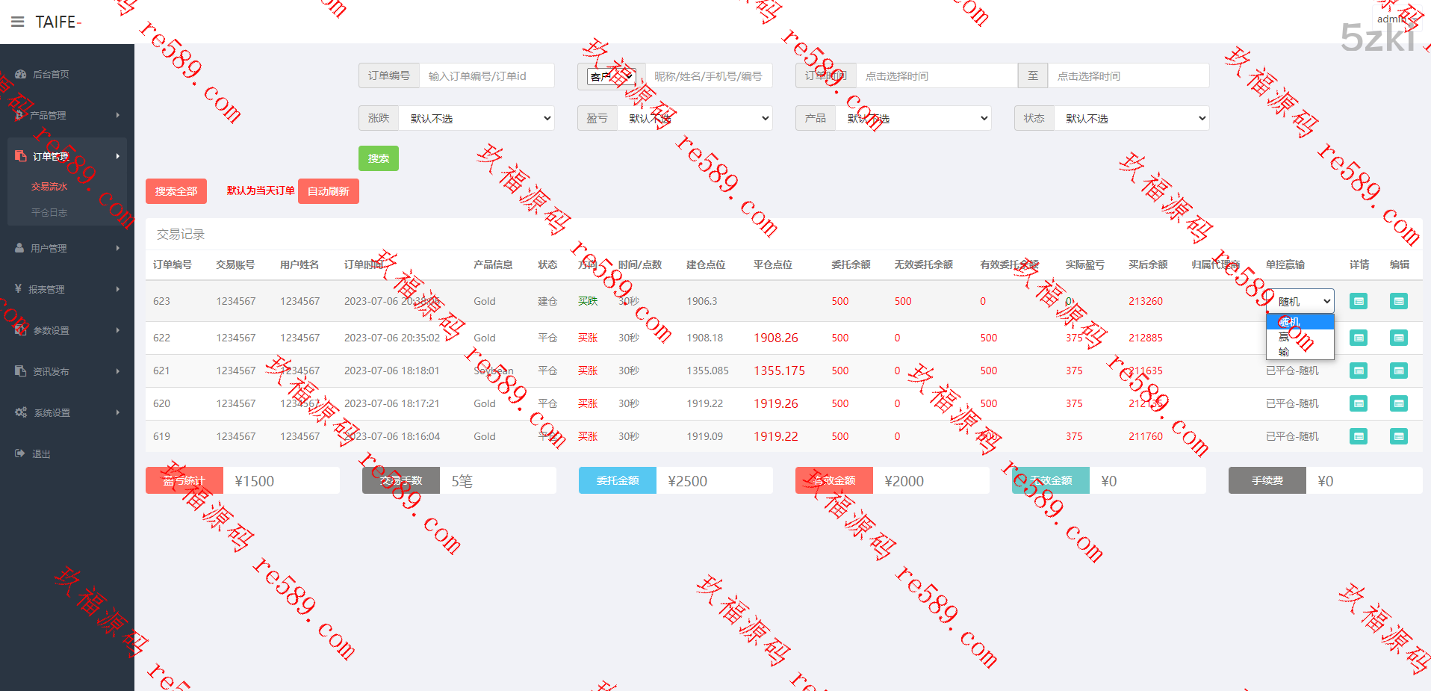Screen dimensions: 1431x691
Task: Pick the order start time field
Action: point(937,76)
